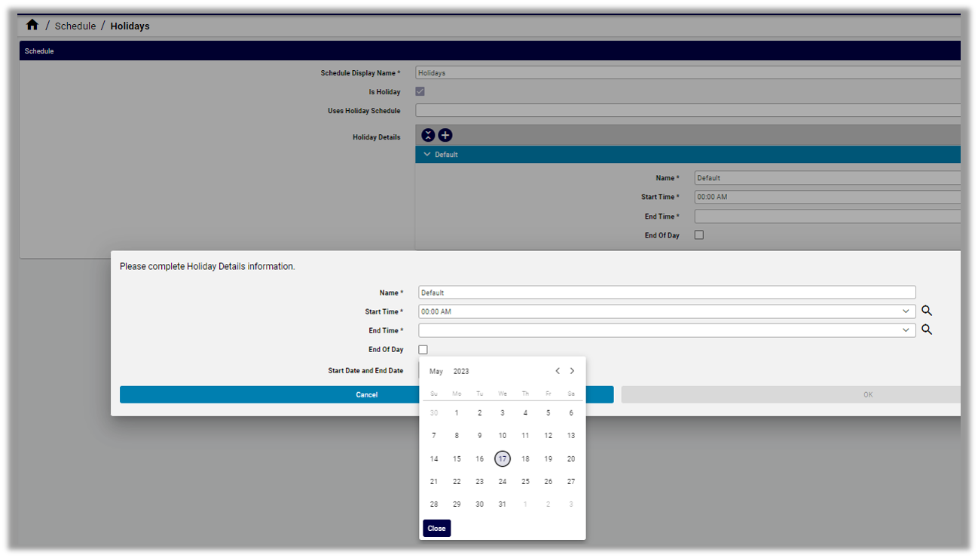The width and height of the screenshot is (978, 558).
Task: Collapse the Default holiday section
Action: click(427, 155)
